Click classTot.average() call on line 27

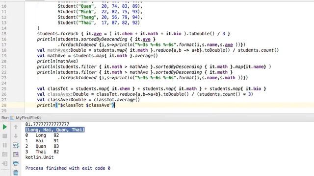tap(117, 100)
